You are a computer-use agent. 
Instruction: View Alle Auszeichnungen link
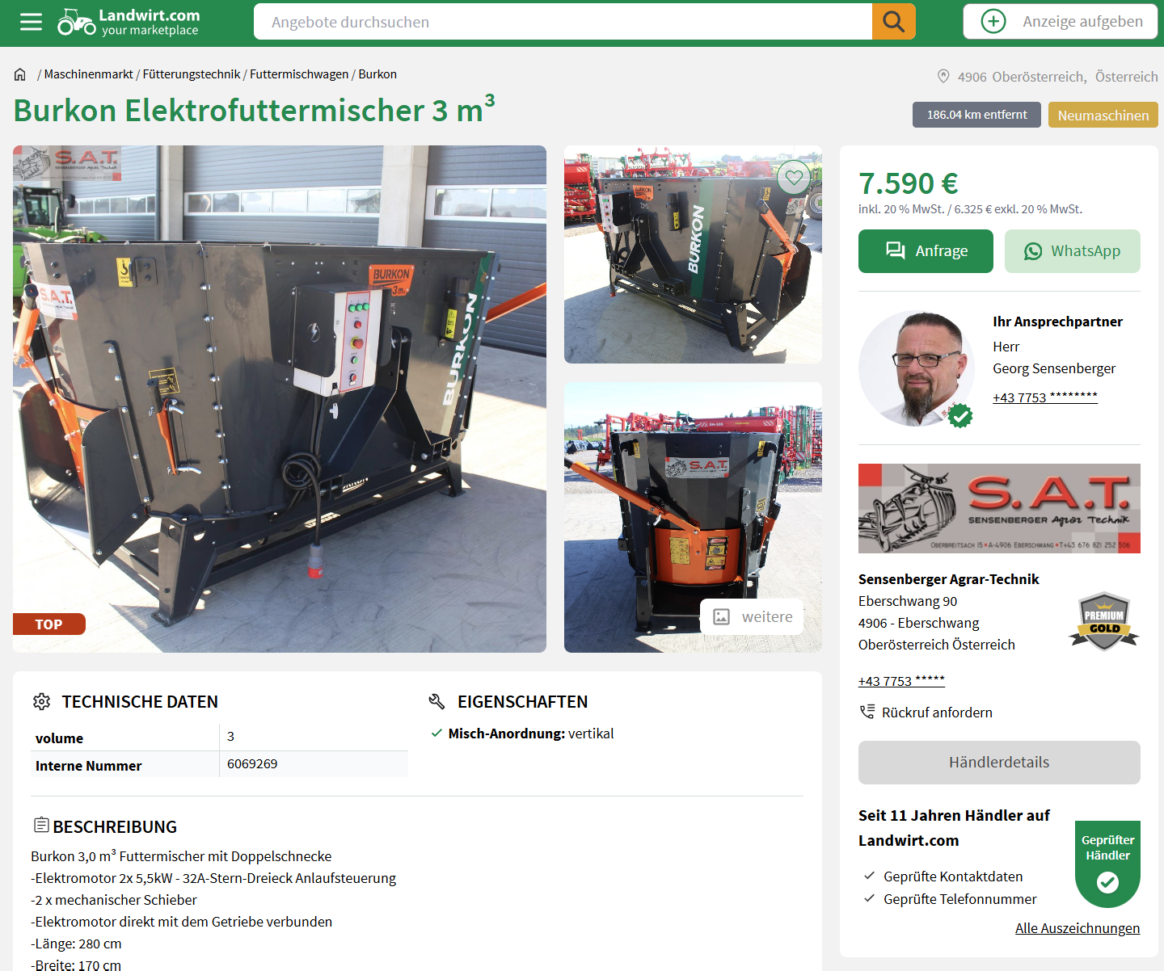pyautogui.click(x=1078, y=928)
